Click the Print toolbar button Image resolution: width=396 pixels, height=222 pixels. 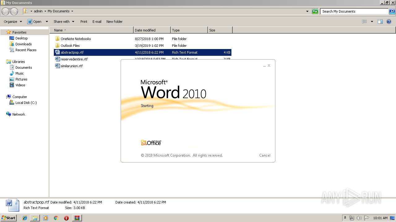84,22
